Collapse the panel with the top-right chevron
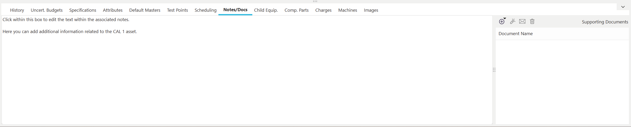Image resolution: width=631 pixels, height=127 pixels. point(623,7)
